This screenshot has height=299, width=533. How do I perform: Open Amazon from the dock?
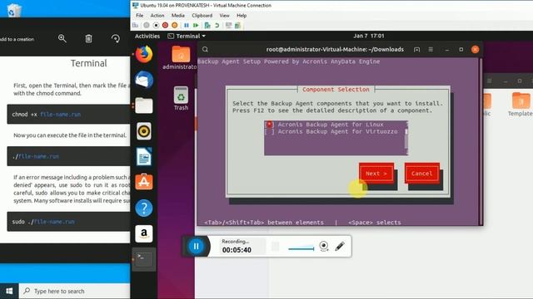tap(144, 233)
